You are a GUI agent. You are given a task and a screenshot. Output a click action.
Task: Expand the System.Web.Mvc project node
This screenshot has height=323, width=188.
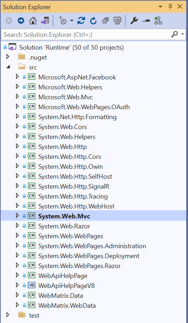coord(17,216)
